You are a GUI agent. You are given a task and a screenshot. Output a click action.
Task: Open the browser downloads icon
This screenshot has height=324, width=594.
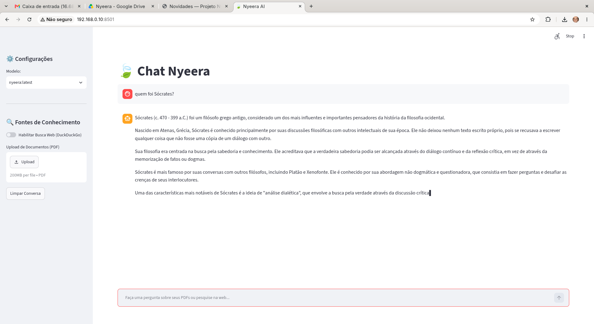click(x=565, y=19)
